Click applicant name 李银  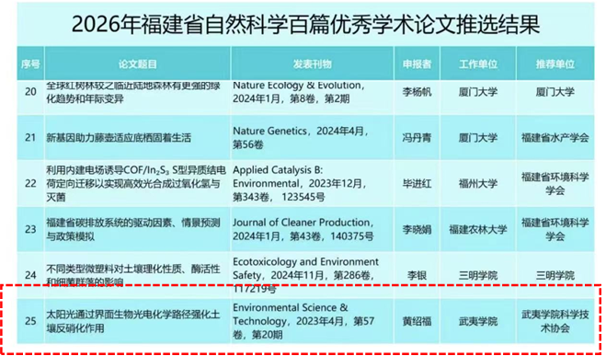[x=417, y=275]
